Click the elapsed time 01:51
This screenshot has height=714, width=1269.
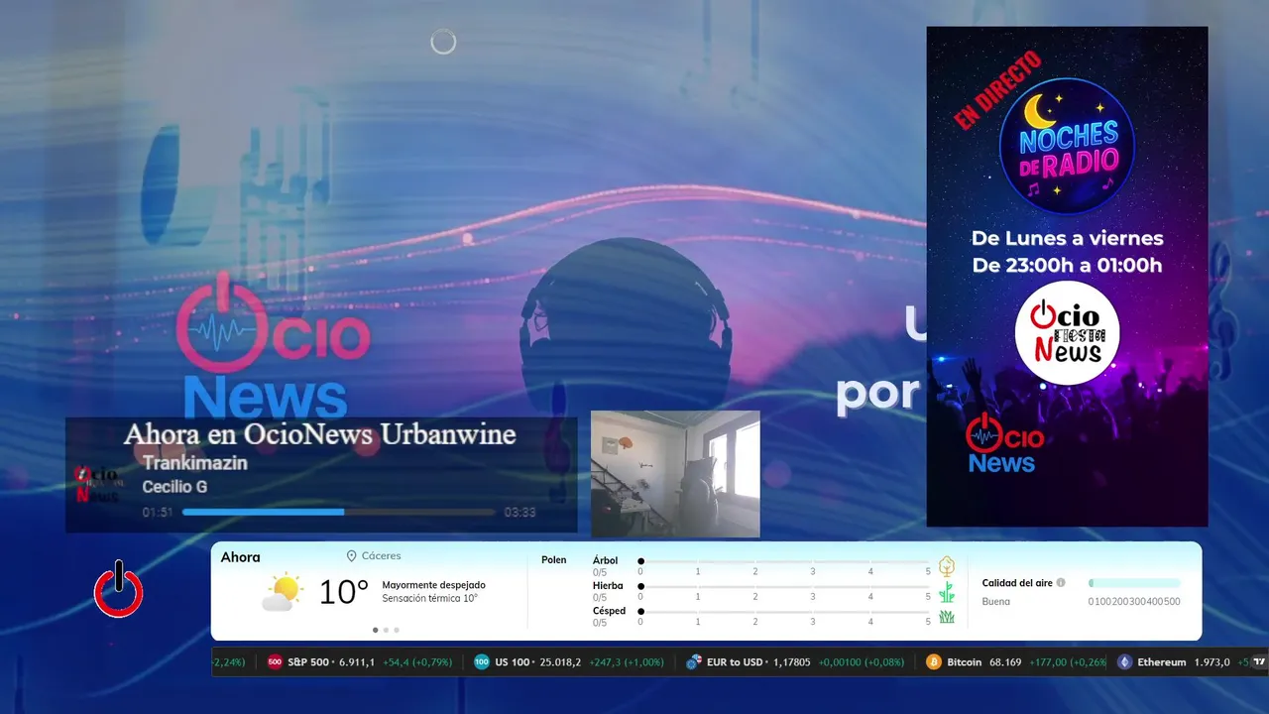158,513
